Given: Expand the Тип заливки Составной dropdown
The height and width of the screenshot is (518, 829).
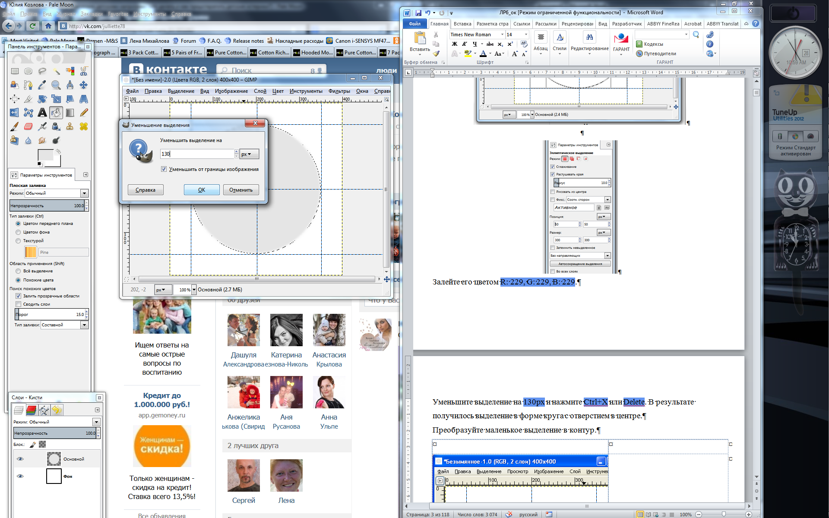Looking at the screenshot, I should [65, 325].
